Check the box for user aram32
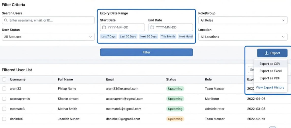 4,89
